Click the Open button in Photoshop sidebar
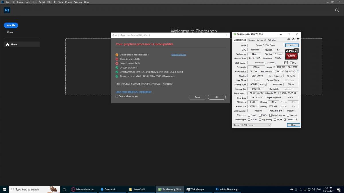The image size is (344, 193). point(10,32)
